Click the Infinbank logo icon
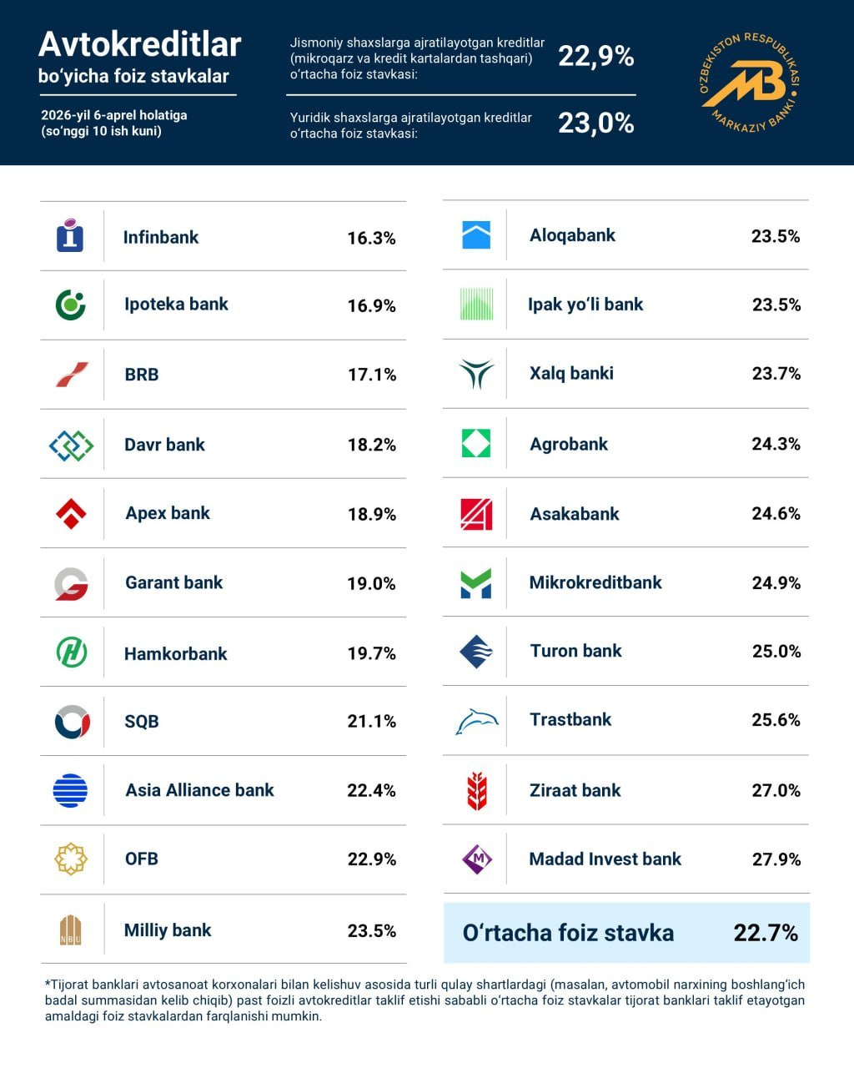Viewport: 854px width, 1068px height. tap(70, 236)
